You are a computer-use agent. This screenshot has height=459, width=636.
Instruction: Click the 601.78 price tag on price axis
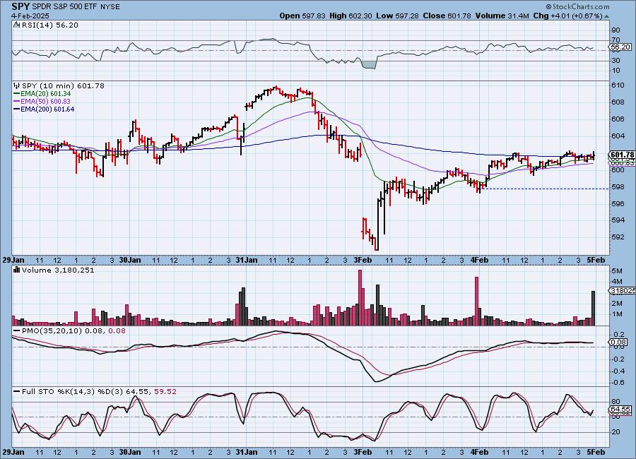click(621, 155)
